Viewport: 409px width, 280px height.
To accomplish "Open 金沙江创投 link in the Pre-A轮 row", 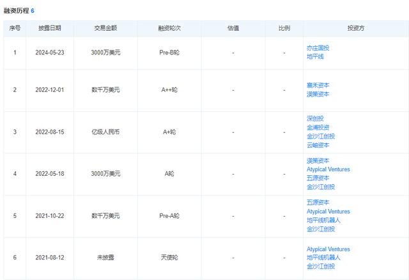I will (321, 229).
